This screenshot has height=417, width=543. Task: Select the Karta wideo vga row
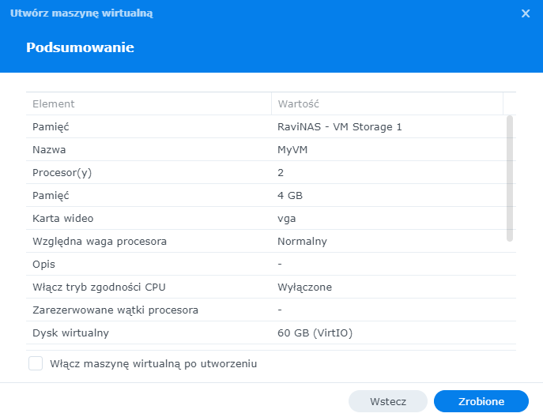(x=266, y=218)
